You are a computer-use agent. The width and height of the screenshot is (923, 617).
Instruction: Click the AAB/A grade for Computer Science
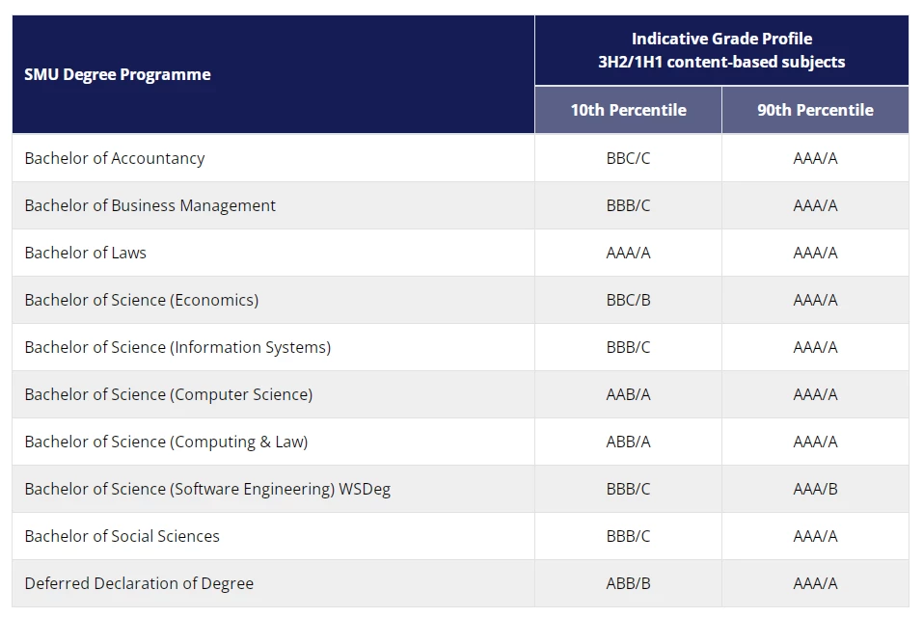tap(628, 394)
